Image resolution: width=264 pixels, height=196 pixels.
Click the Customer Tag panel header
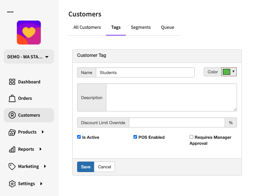click(157, 56)
